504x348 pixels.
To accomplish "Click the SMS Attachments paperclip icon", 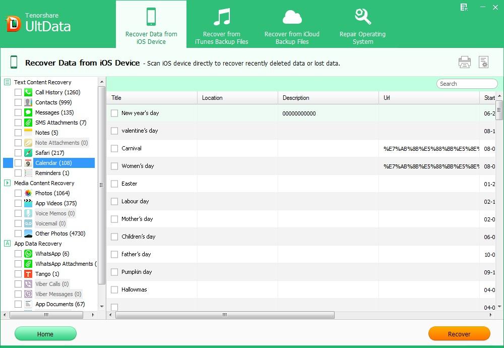I will 28,123.
